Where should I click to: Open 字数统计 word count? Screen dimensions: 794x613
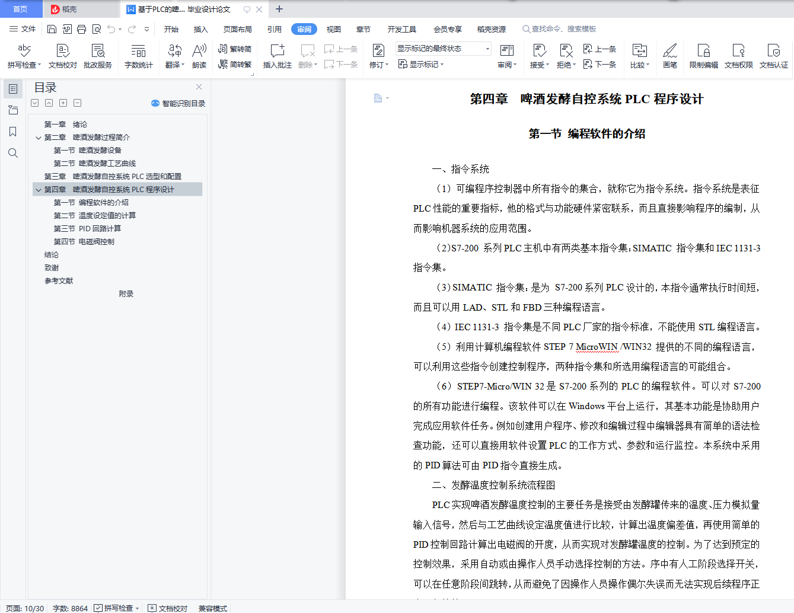tap(139, 56)
